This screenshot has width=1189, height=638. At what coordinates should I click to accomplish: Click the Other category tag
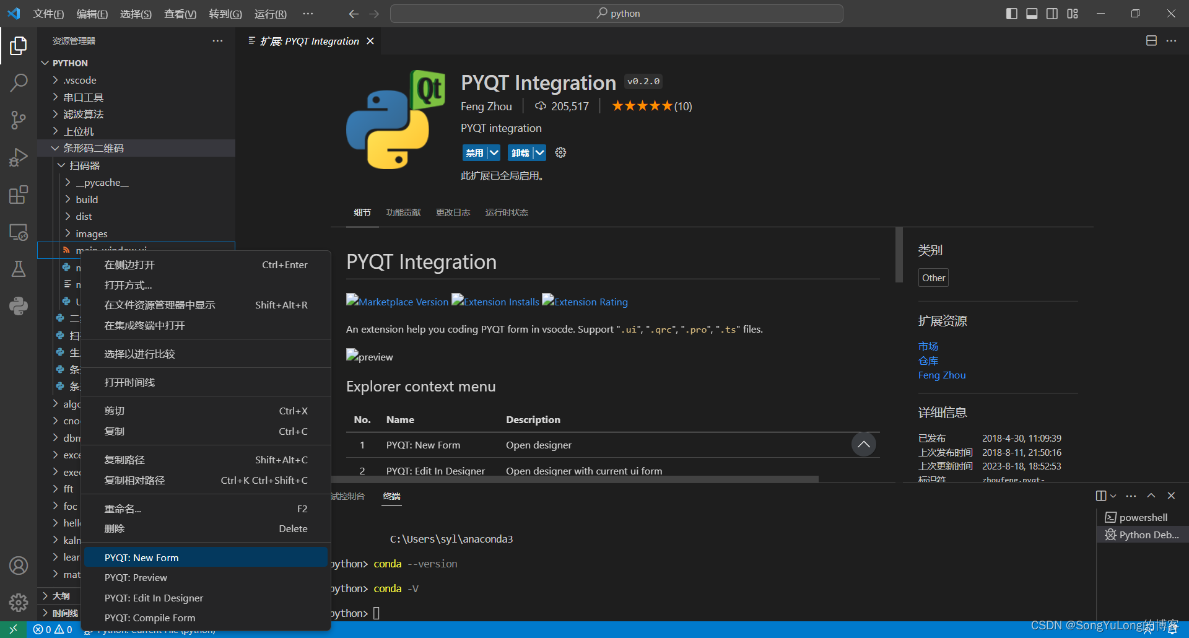pyautogui.click(x=933, y=277)
